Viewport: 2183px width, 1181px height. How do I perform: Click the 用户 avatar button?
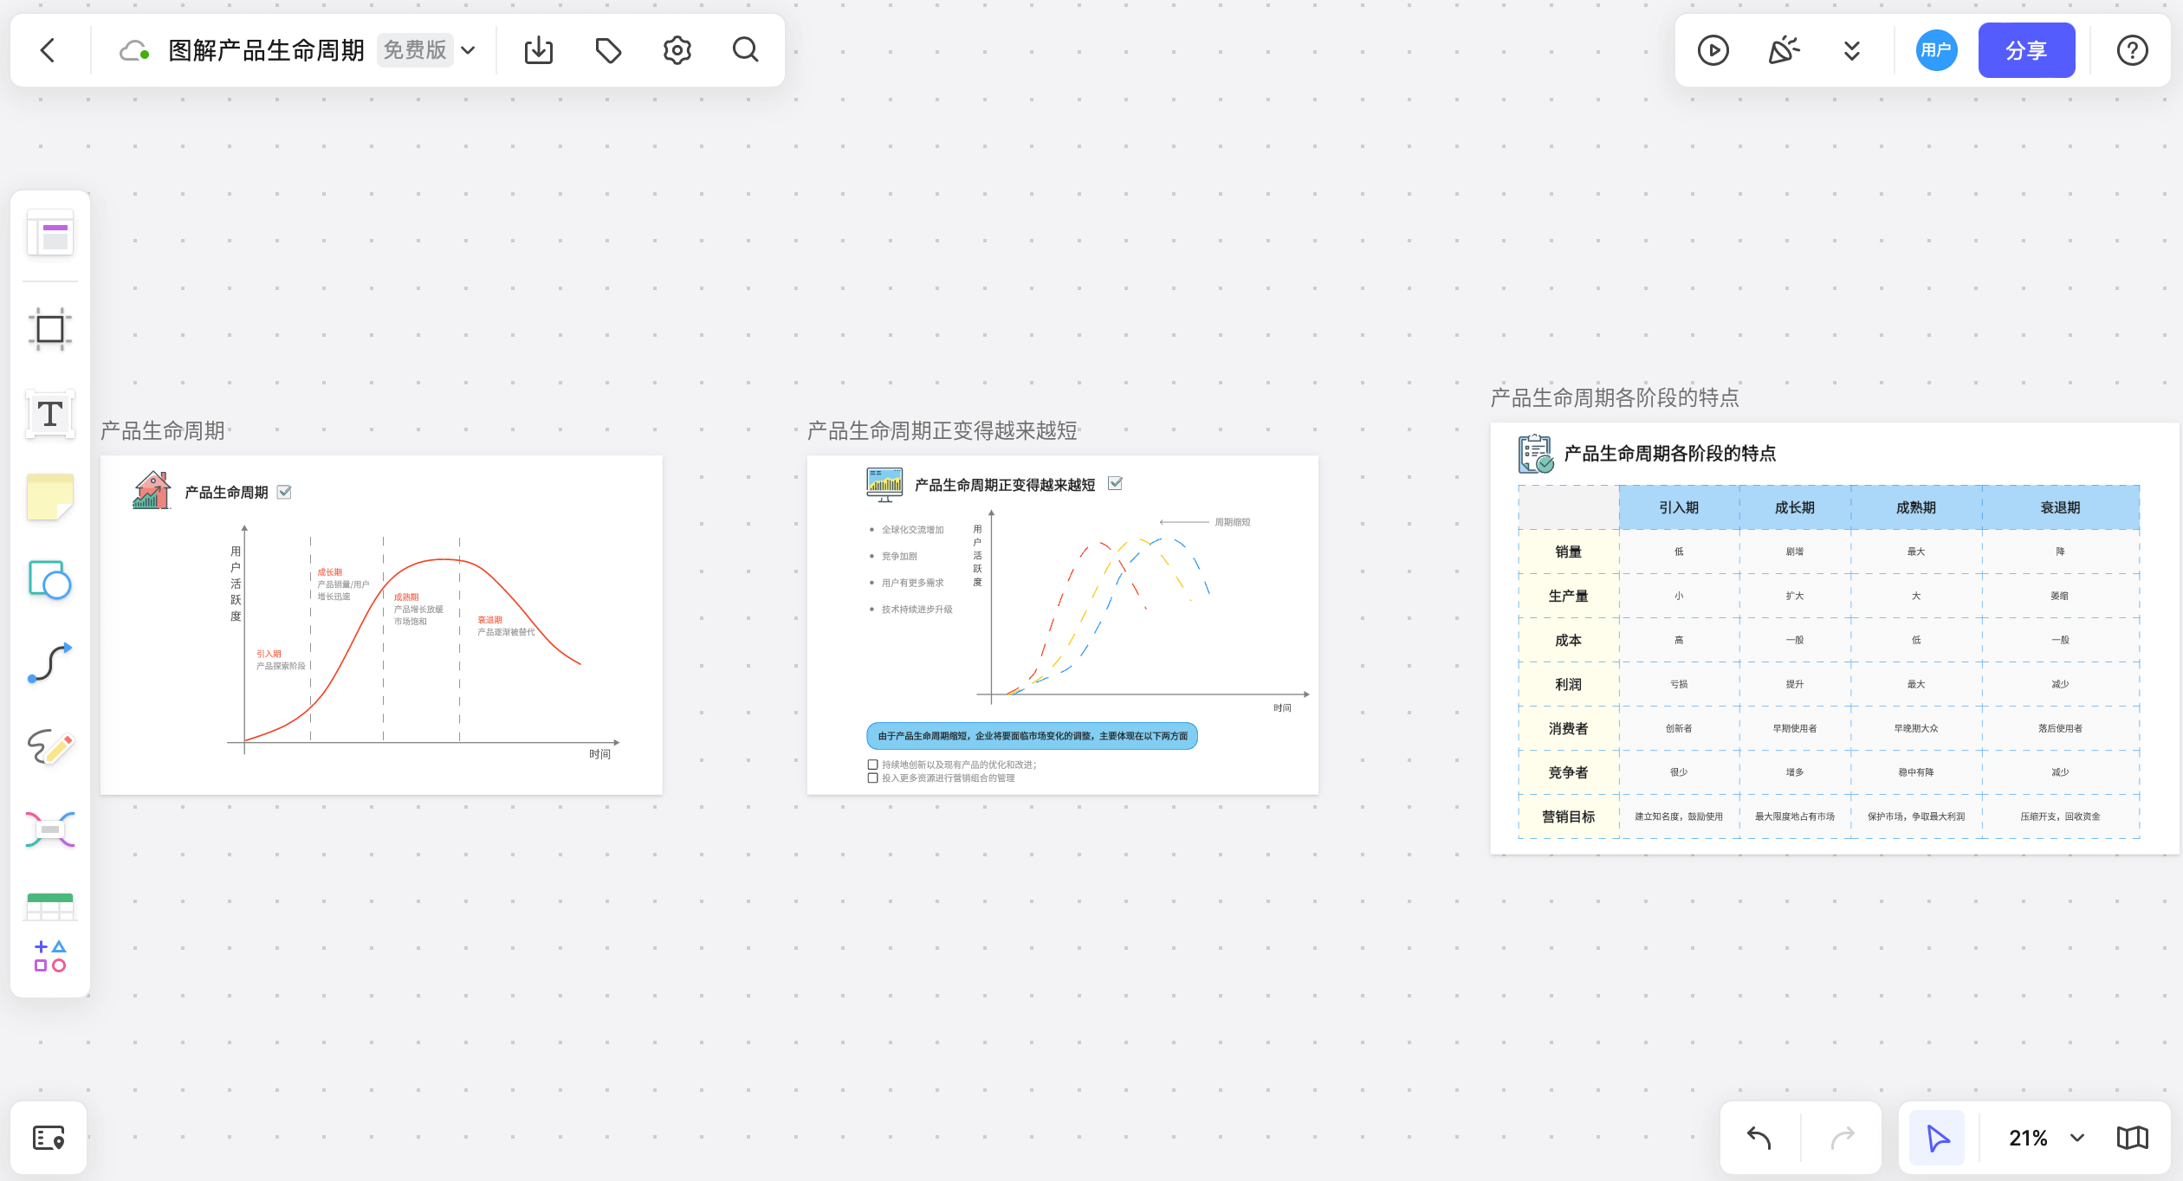coord(1936,50)
